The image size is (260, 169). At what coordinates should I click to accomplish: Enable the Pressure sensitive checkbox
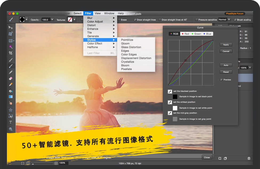197,20
